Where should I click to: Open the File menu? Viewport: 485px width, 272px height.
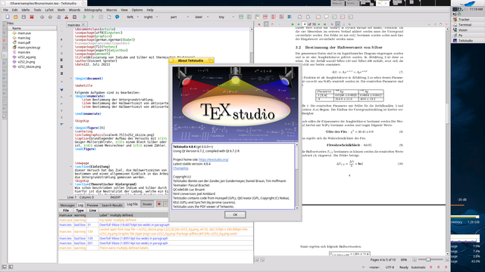5,10
